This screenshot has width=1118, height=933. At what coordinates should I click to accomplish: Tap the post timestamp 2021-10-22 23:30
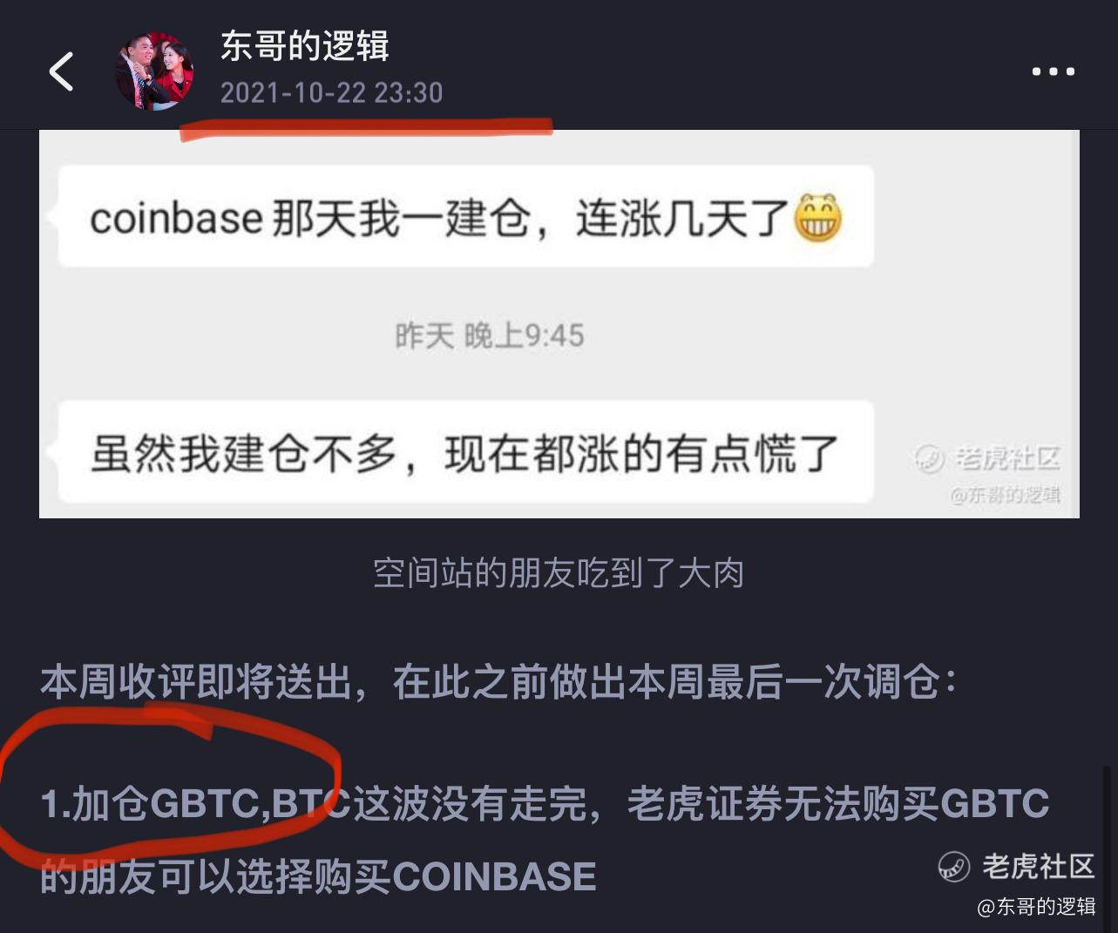pyautogui.click(x=331, y=92)
